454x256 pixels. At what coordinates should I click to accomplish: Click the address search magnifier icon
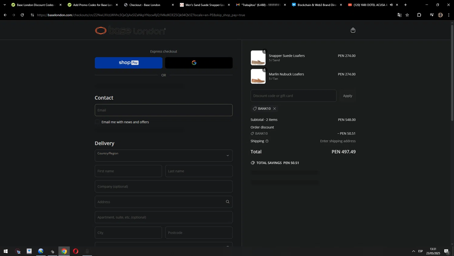point(228,202)
